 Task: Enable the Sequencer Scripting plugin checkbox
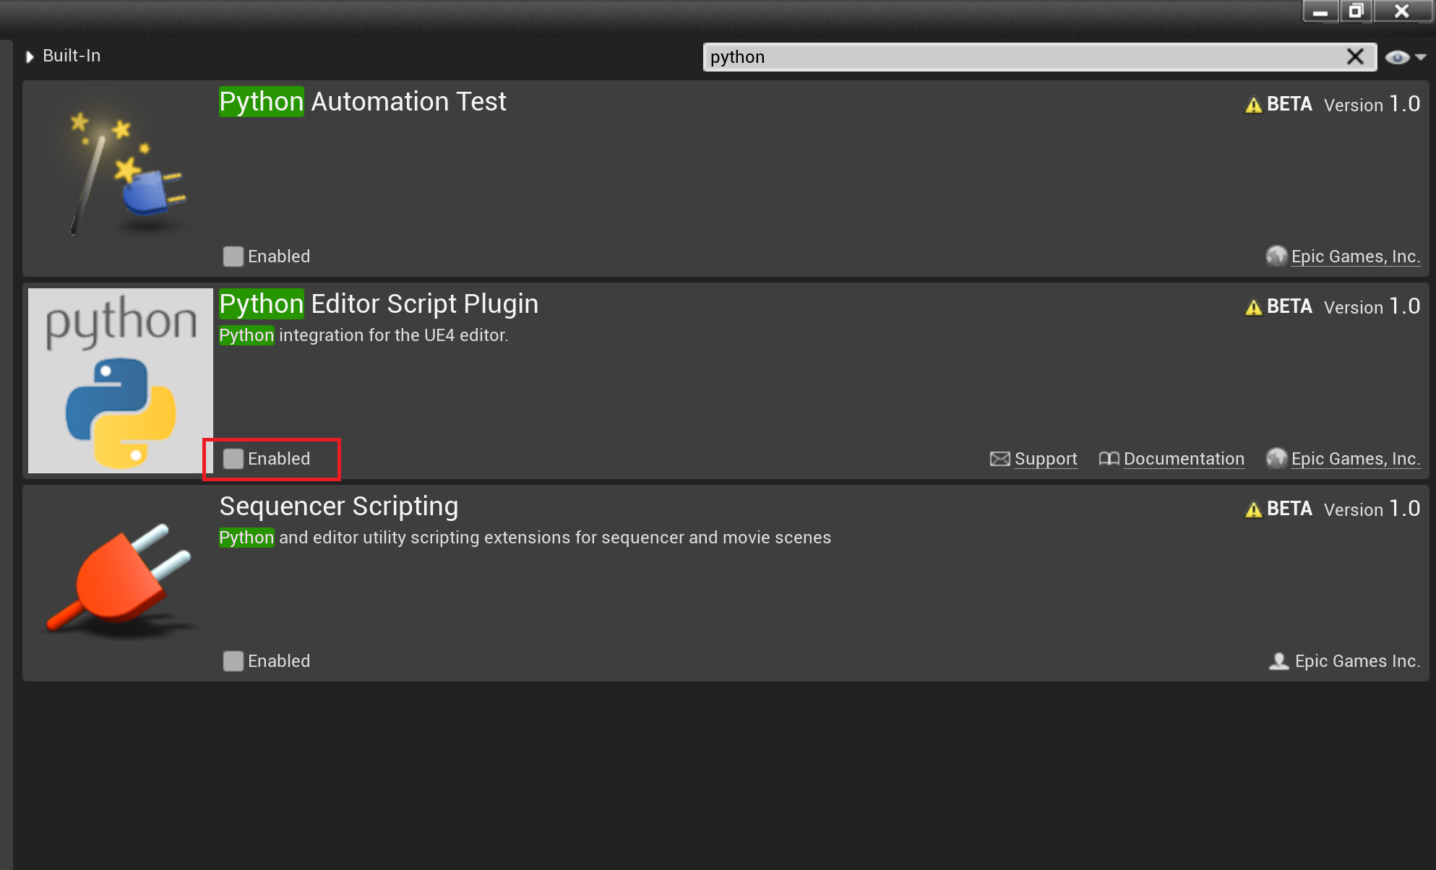point(233,661)
